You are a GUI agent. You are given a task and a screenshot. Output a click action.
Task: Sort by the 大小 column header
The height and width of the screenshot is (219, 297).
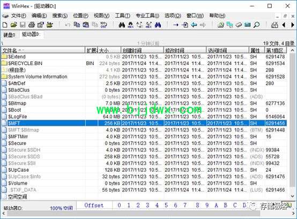(x=109, y=50)
